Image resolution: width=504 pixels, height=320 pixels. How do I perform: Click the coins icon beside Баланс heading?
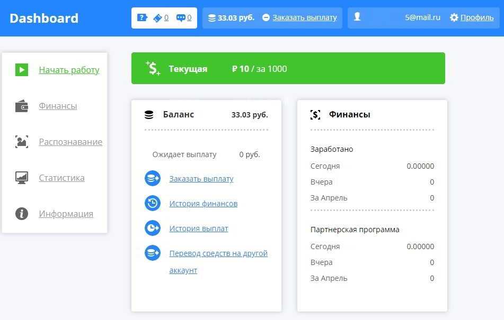149,115
